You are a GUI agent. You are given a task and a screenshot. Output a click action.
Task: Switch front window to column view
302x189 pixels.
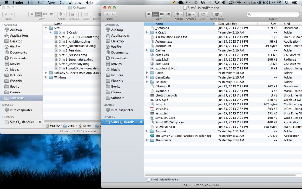(162, 14)
